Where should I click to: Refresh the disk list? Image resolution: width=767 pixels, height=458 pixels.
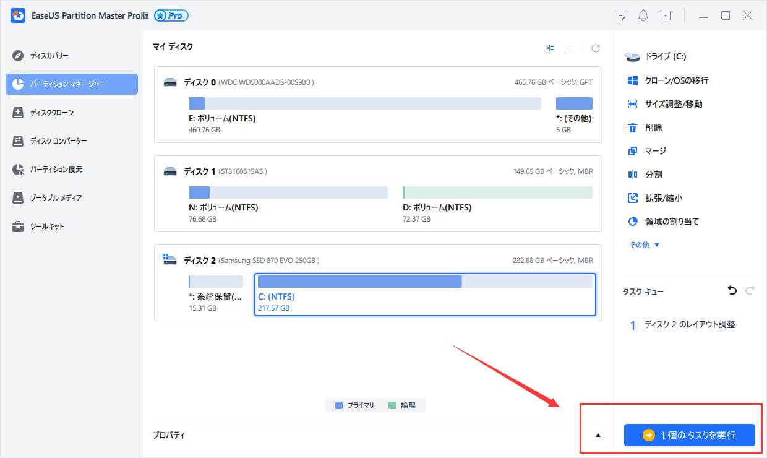[596, 48]
